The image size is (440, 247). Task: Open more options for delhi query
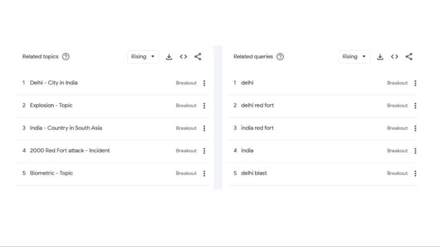pyautogui.click(x=416, y=83)
